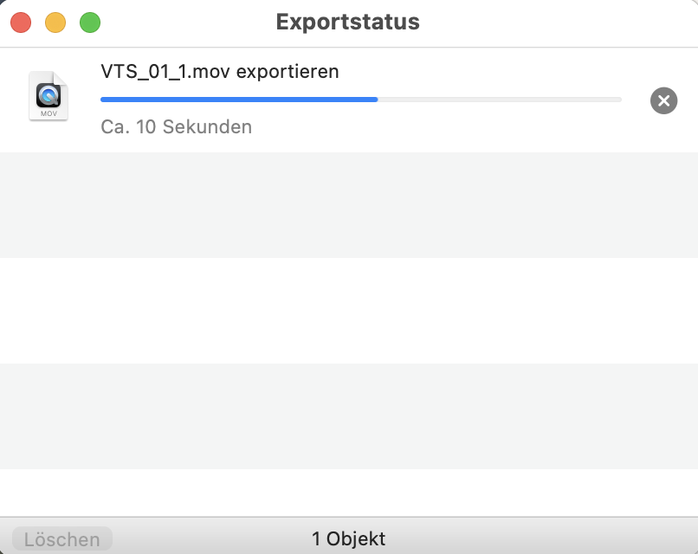698x554 pixels.
Task: Select the empty white row between gray rows
Action: tap(348, 311)
